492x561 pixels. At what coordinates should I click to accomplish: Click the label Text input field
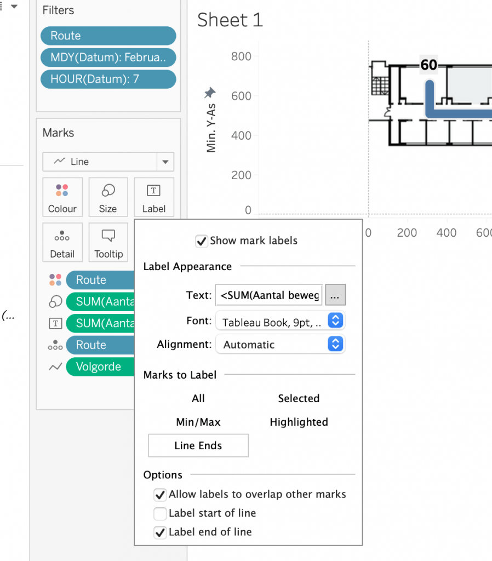coord(269,296)
